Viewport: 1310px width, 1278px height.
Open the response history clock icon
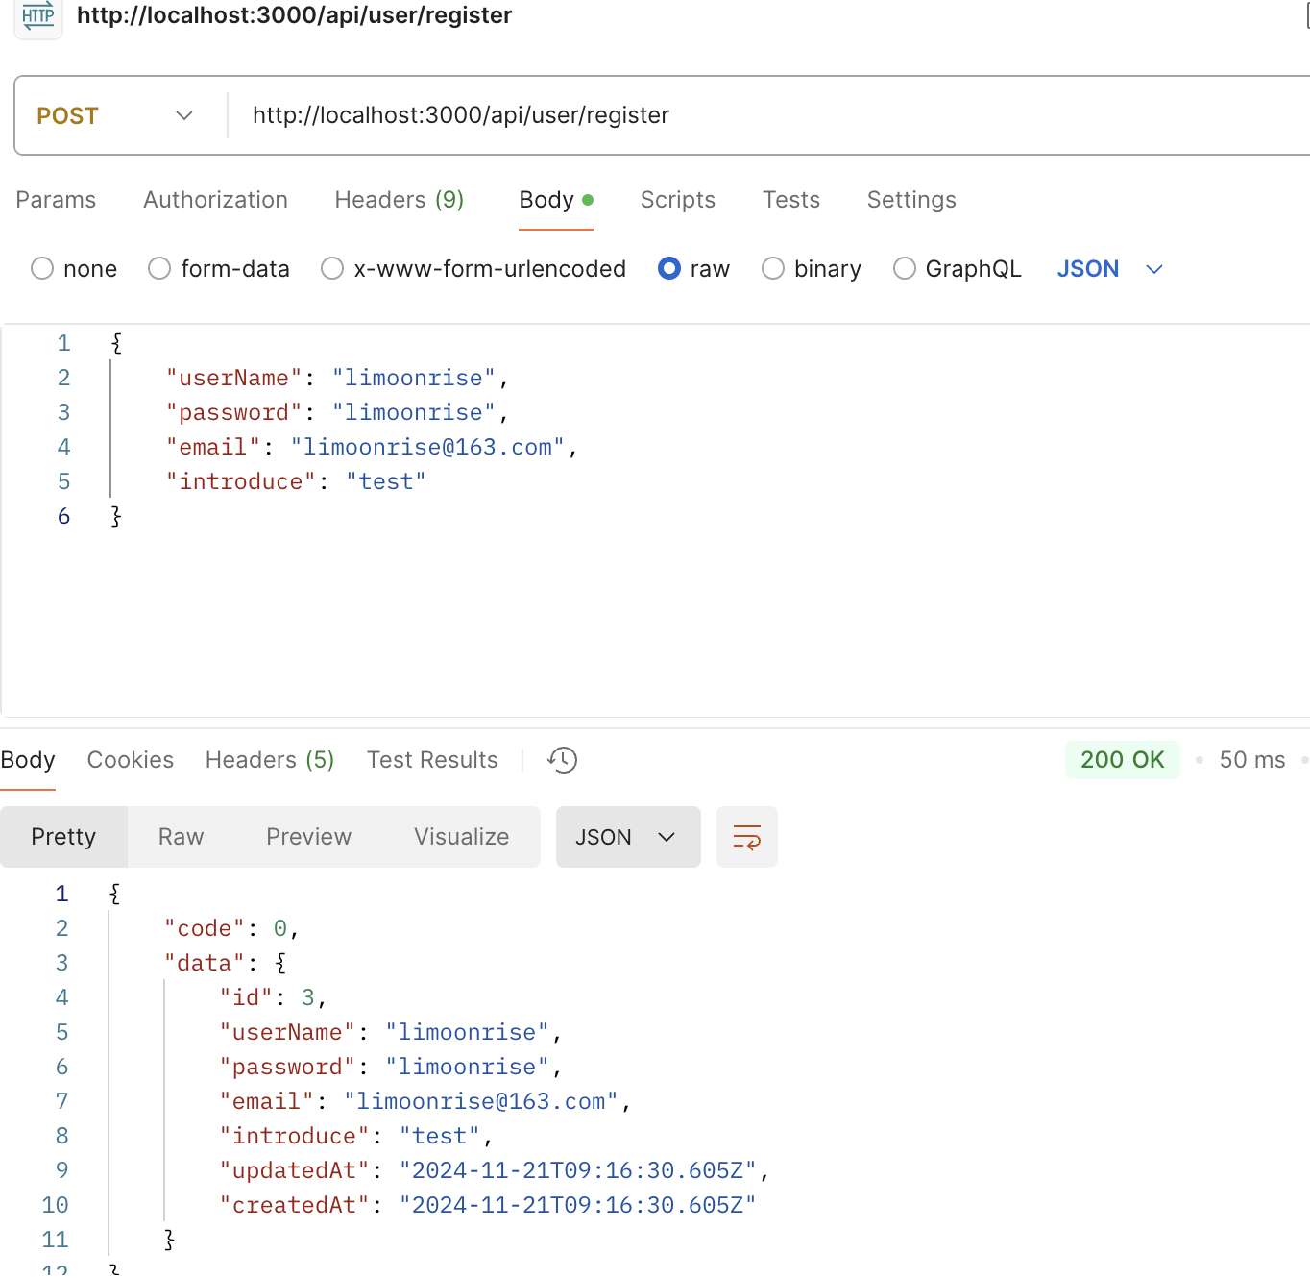563,760
